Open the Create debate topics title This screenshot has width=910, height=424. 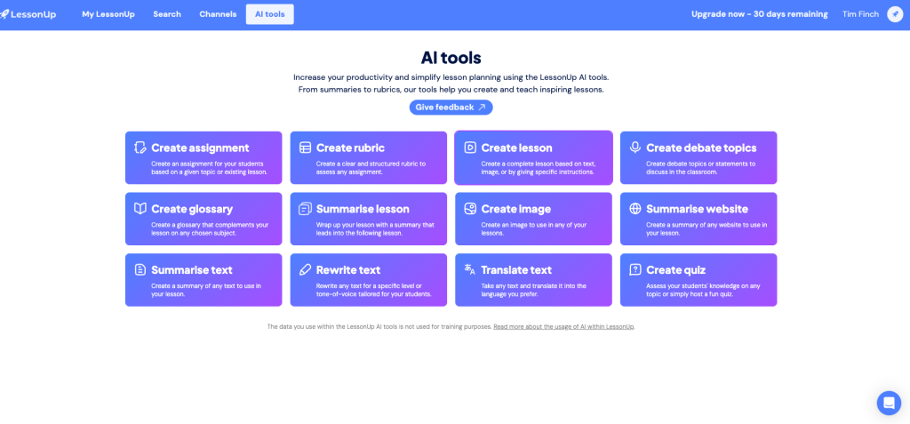[x=702, y=148]
